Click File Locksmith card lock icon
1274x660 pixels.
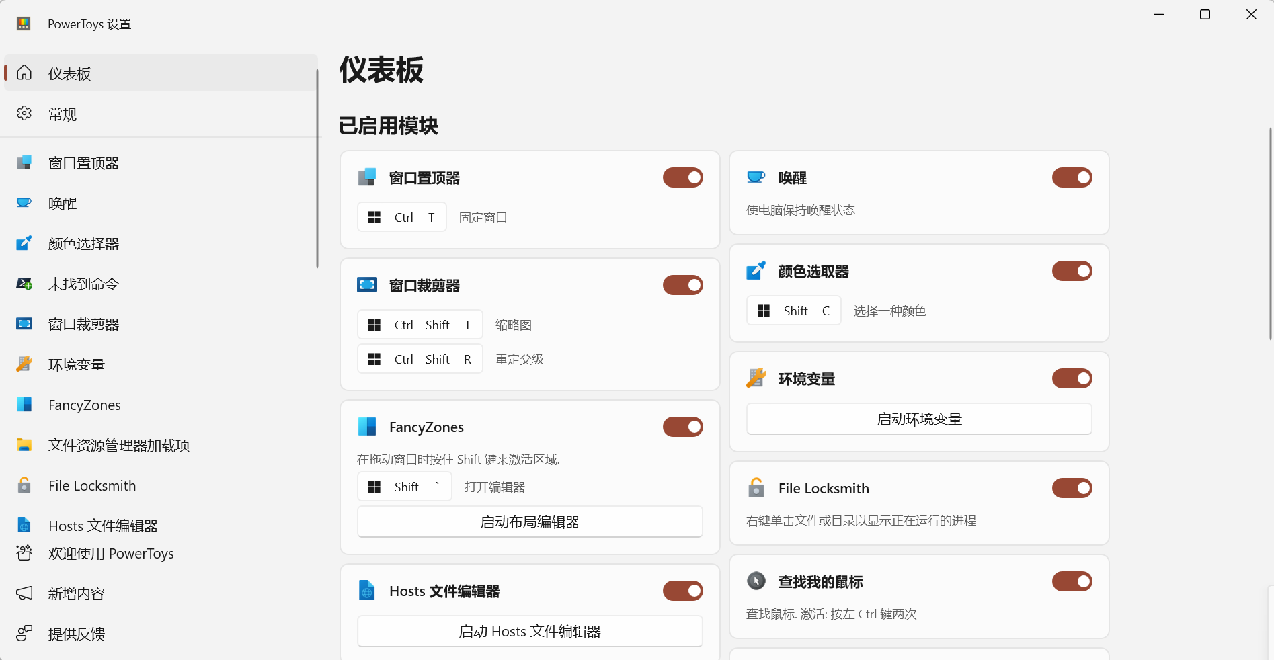(756, 487)
